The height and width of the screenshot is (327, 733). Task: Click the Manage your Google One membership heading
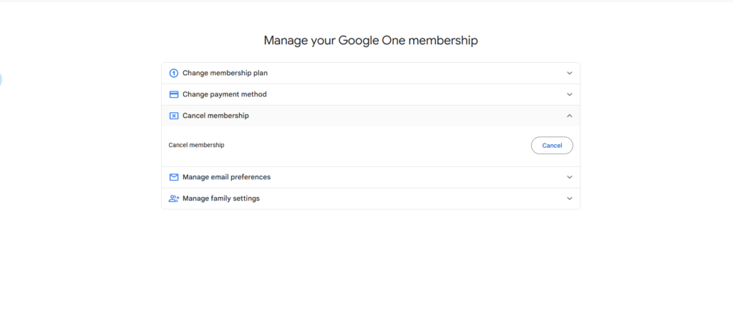click(x=370, y=41)
